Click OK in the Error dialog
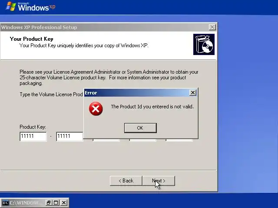 [140, 128]
